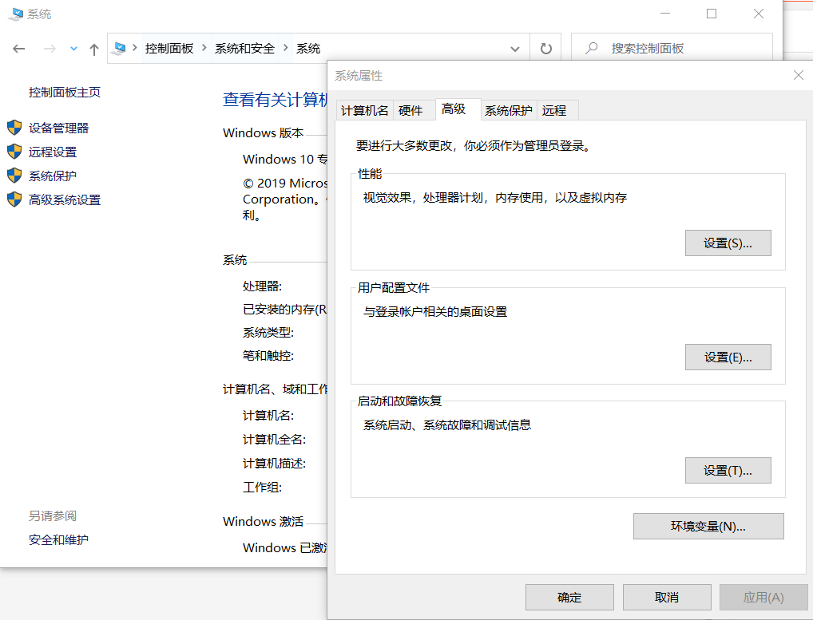Open performance 设置(S)... button
This screenshot has width=813, height=620.
(728, 243)
